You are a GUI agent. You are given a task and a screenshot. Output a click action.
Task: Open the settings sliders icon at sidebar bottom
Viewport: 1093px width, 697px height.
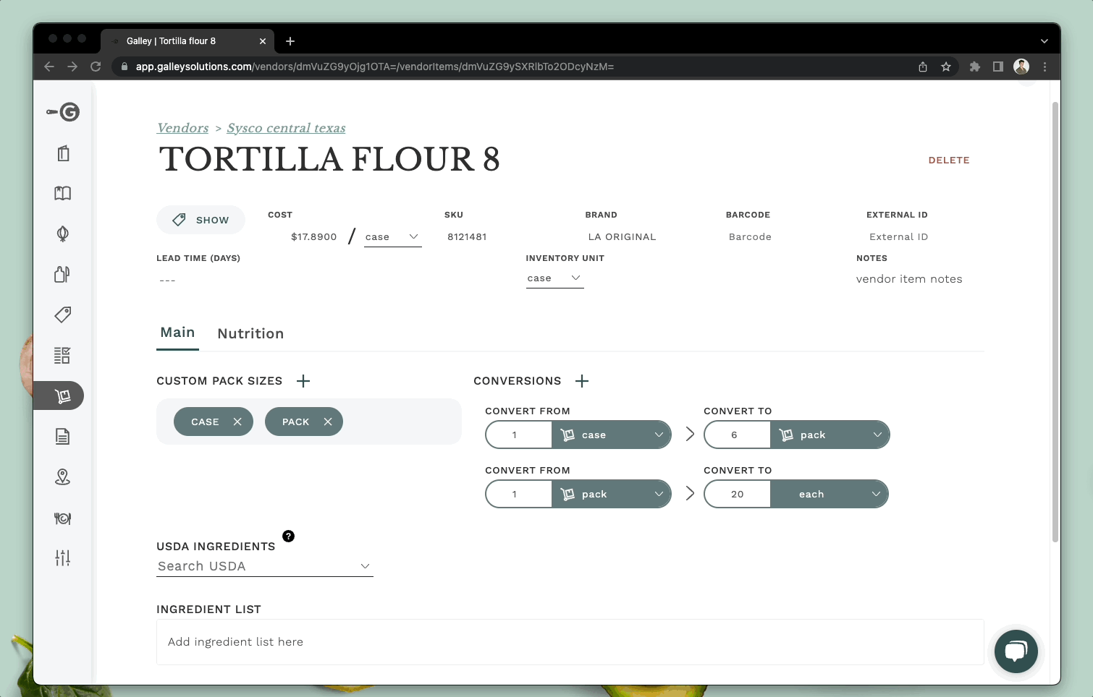62,557
